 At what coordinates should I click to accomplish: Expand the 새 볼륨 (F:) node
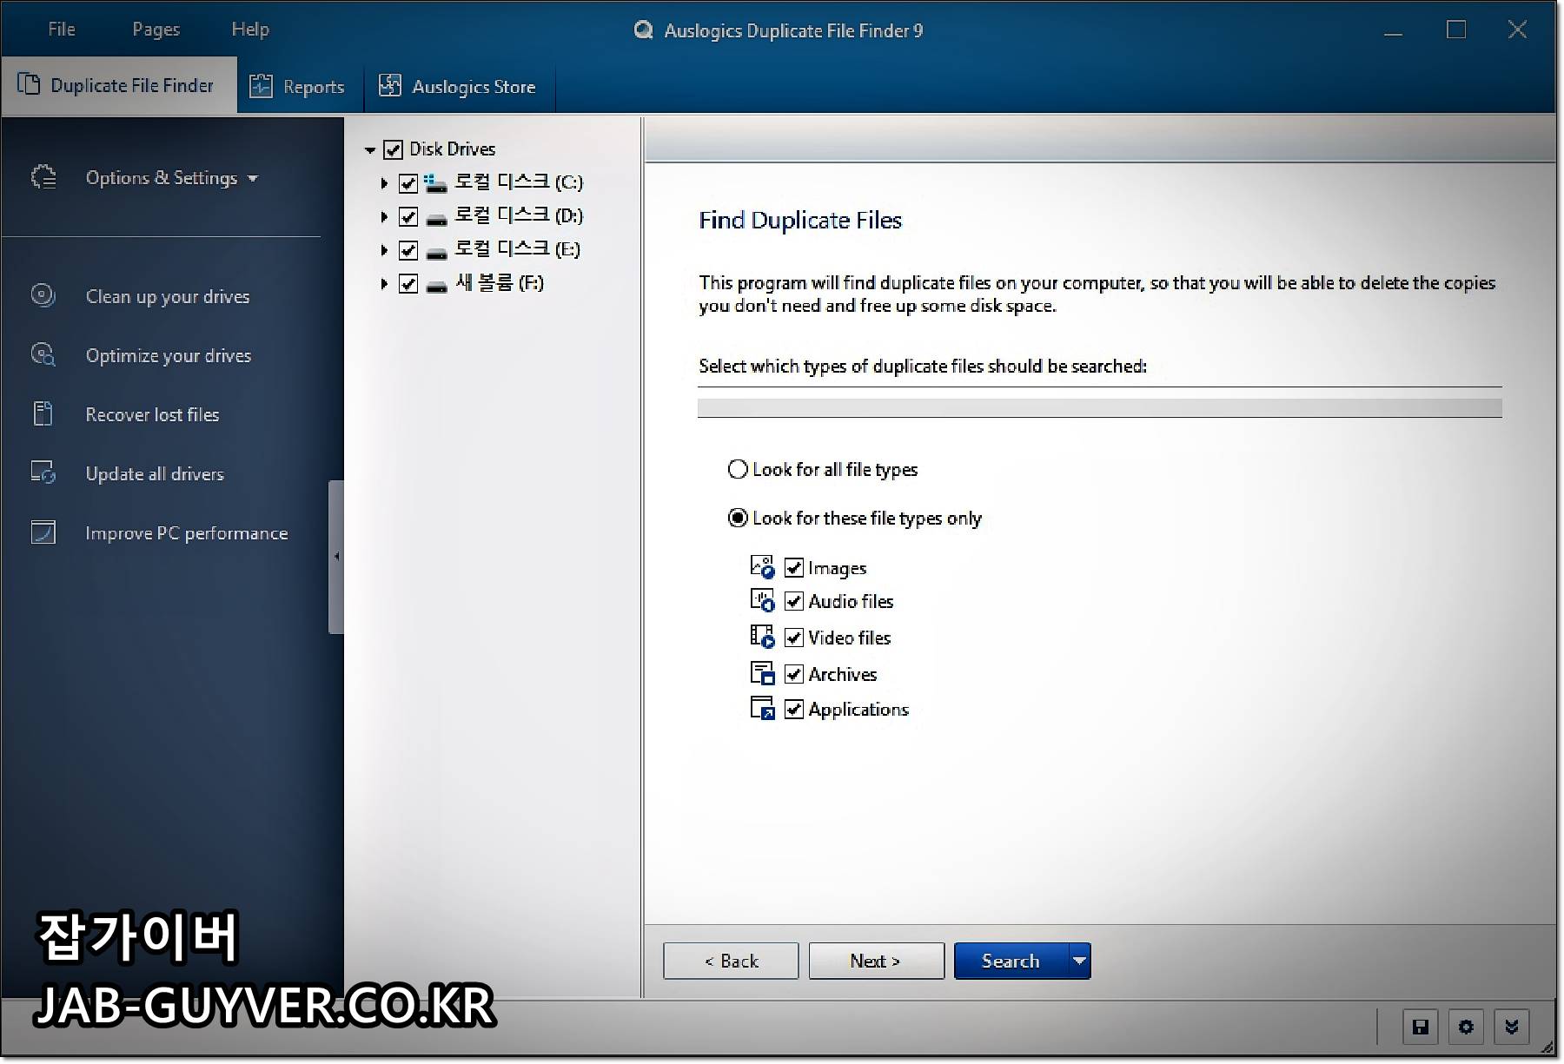coord(383,284)
